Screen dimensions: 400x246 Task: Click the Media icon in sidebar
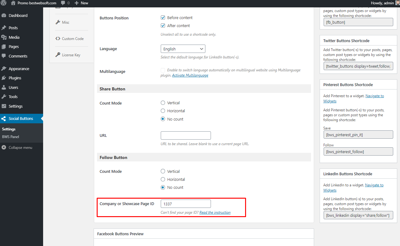pos(4,37)
